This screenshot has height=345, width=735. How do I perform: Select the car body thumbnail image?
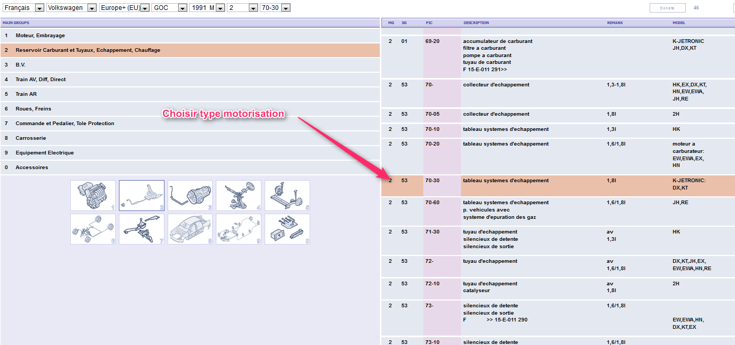(190, 229)
